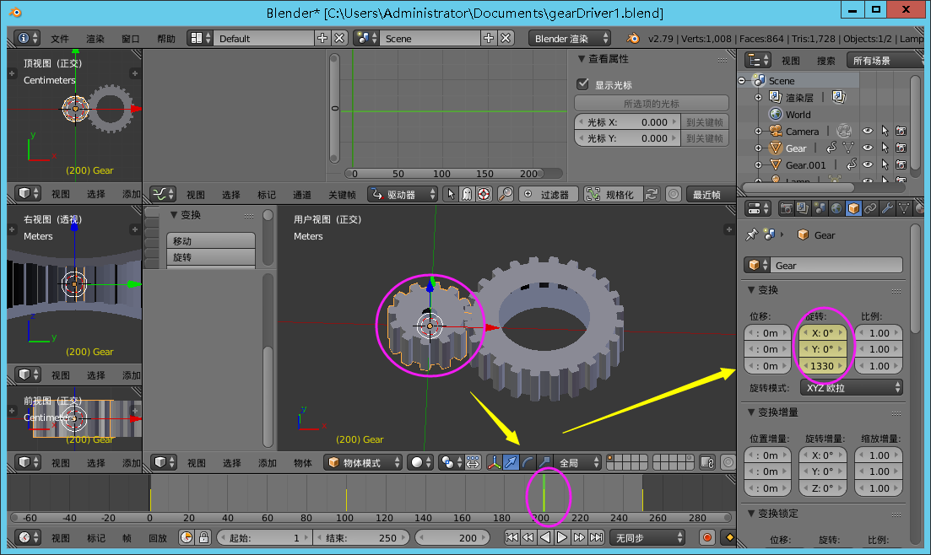Viewport: 931px width, 555px height.
Task: Jump to the last frame button
Action: [596, 538]
